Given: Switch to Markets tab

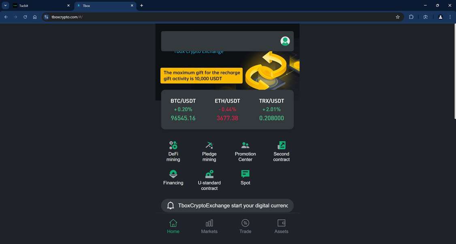Looking at the screenshot, I should (x=209, y=227).
